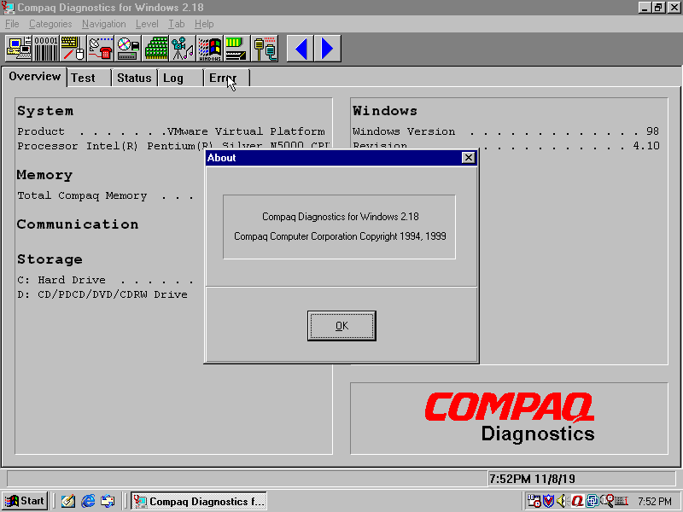Select Compaq Diagnostics taskbar button

(199, 501)
